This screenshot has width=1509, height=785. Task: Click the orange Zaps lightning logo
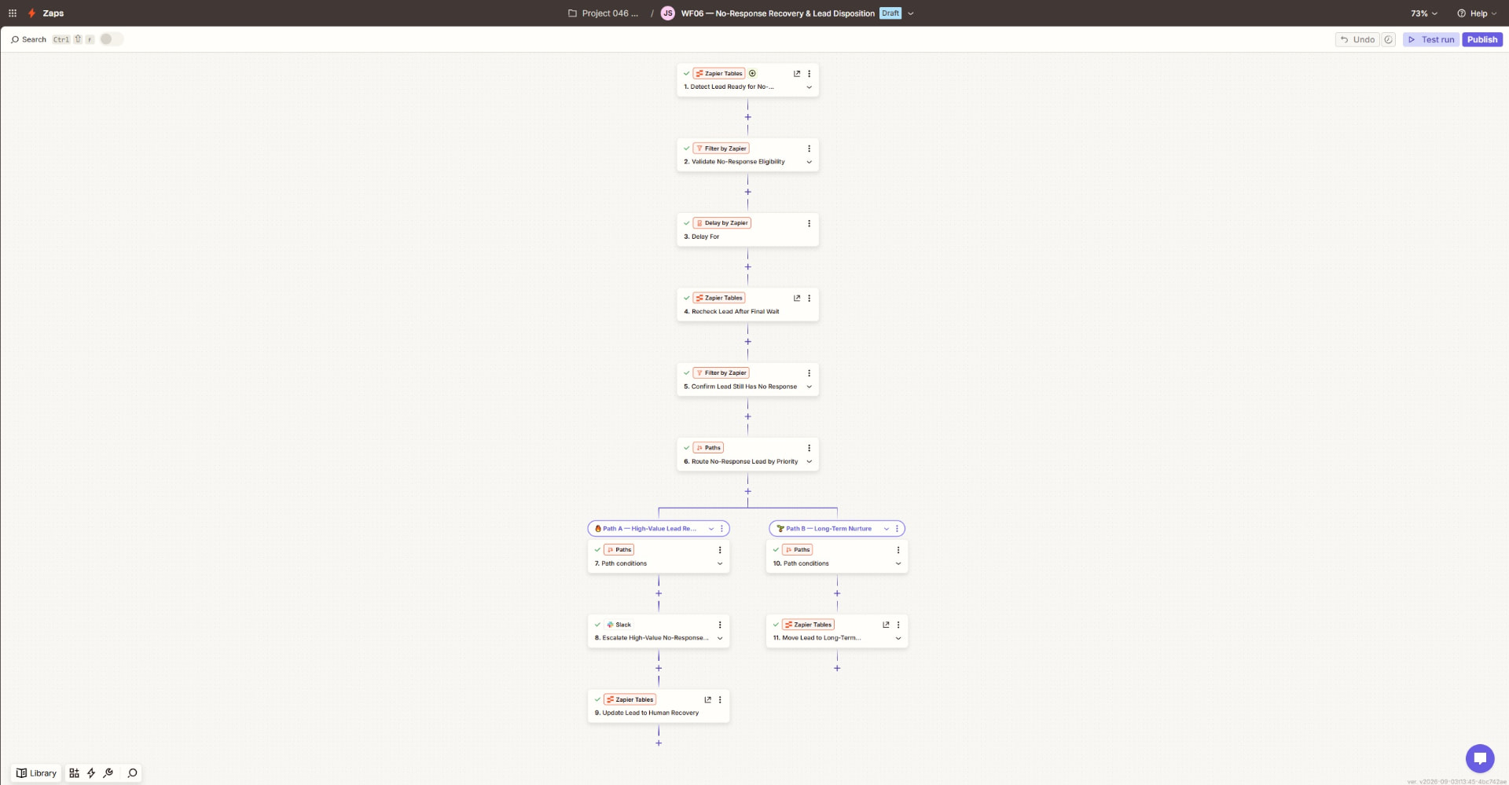click(x=31, y=13)
